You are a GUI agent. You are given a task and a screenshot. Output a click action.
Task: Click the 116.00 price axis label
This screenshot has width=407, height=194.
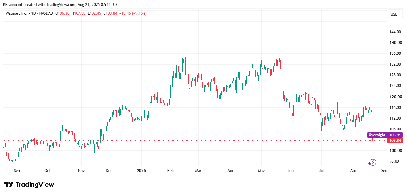(x=395, y=108)
